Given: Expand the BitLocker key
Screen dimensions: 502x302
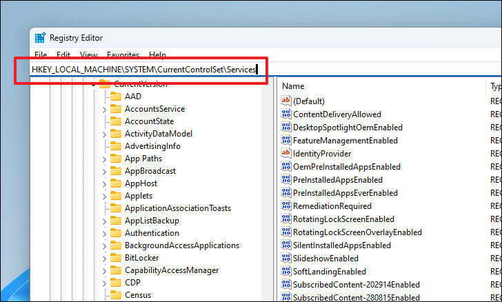Looking at the screenshot, I should click(104, 259).
